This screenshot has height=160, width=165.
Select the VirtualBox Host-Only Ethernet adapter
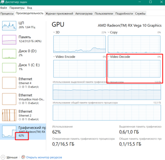[23, 99]
